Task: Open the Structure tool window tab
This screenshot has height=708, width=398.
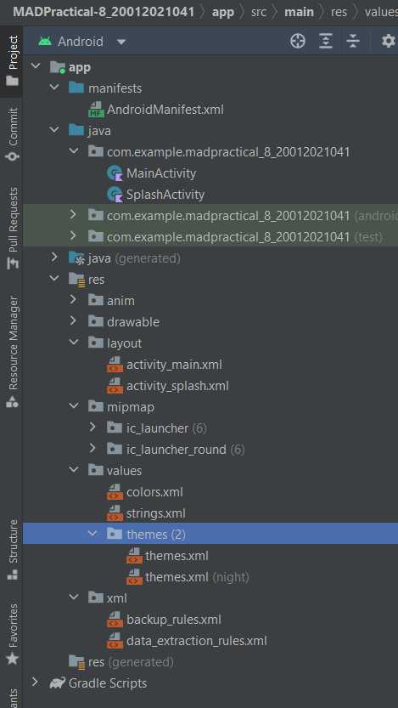Action: pos(12,550)
